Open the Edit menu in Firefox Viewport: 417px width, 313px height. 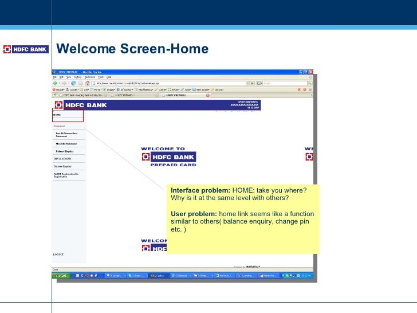pyautogui.click(x=61, y=77)
